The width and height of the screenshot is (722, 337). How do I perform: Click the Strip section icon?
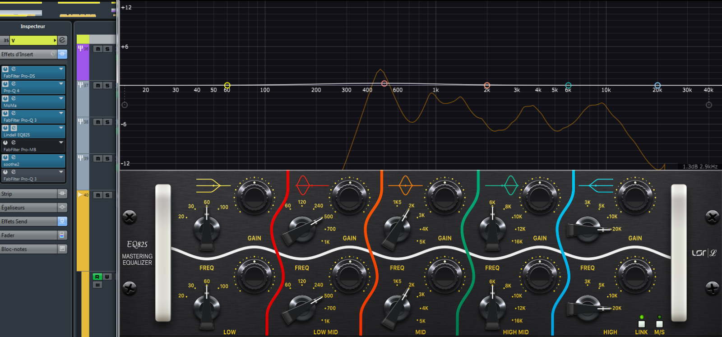tap(62, 194)
